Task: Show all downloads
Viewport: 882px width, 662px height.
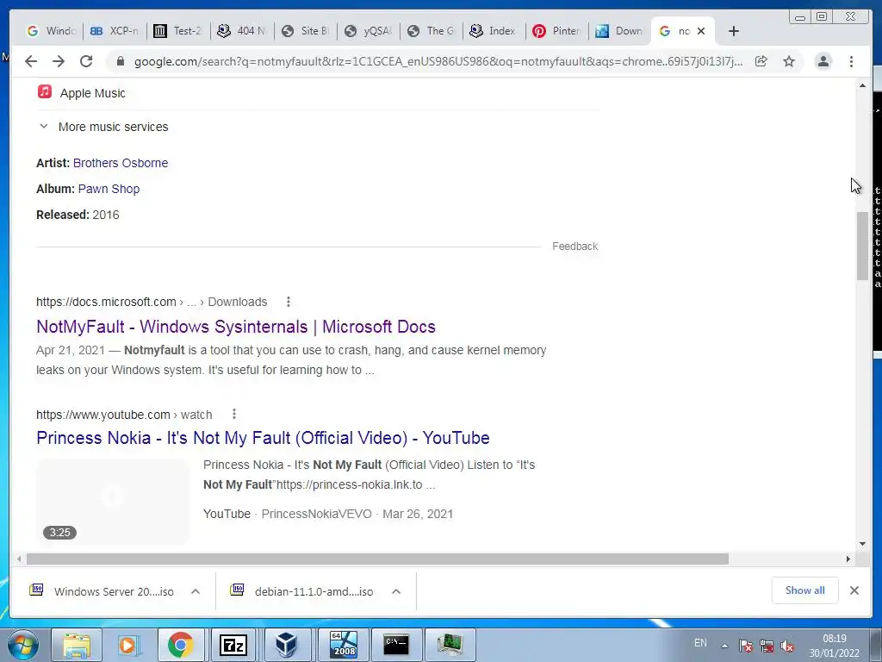Action: point(805,590)
